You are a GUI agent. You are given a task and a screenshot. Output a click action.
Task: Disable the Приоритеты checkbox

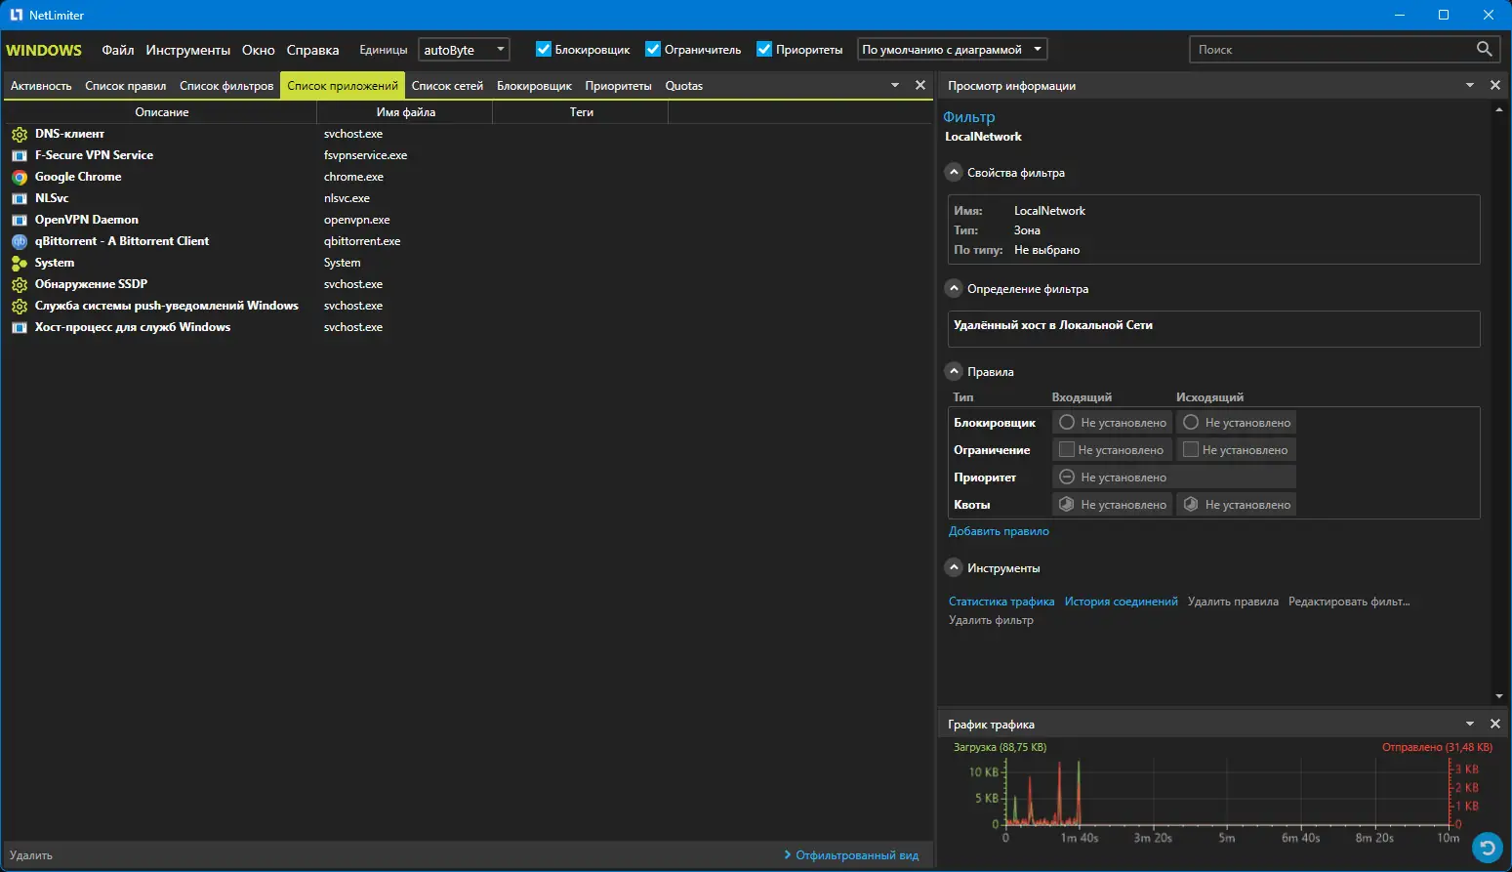(764, 50)
